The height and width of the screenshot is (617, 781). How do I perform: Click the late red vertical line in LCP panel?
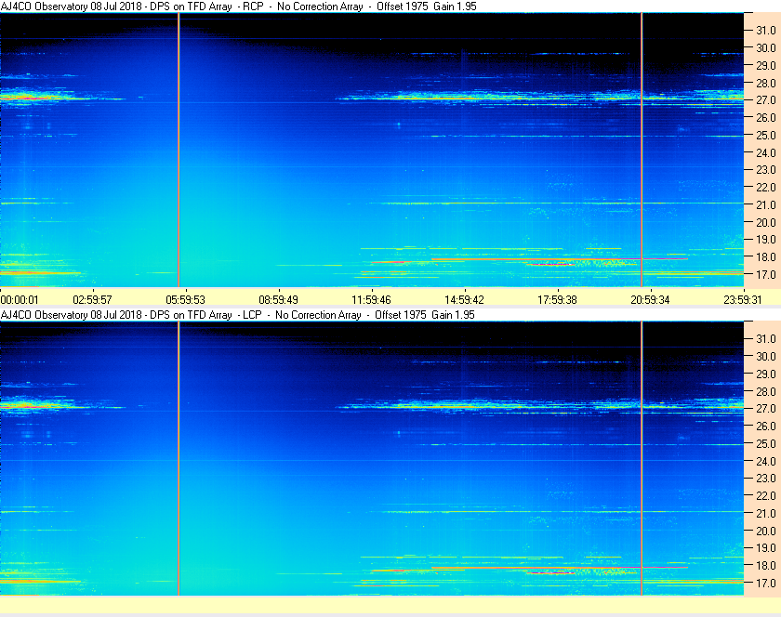(x=642, y=458)
